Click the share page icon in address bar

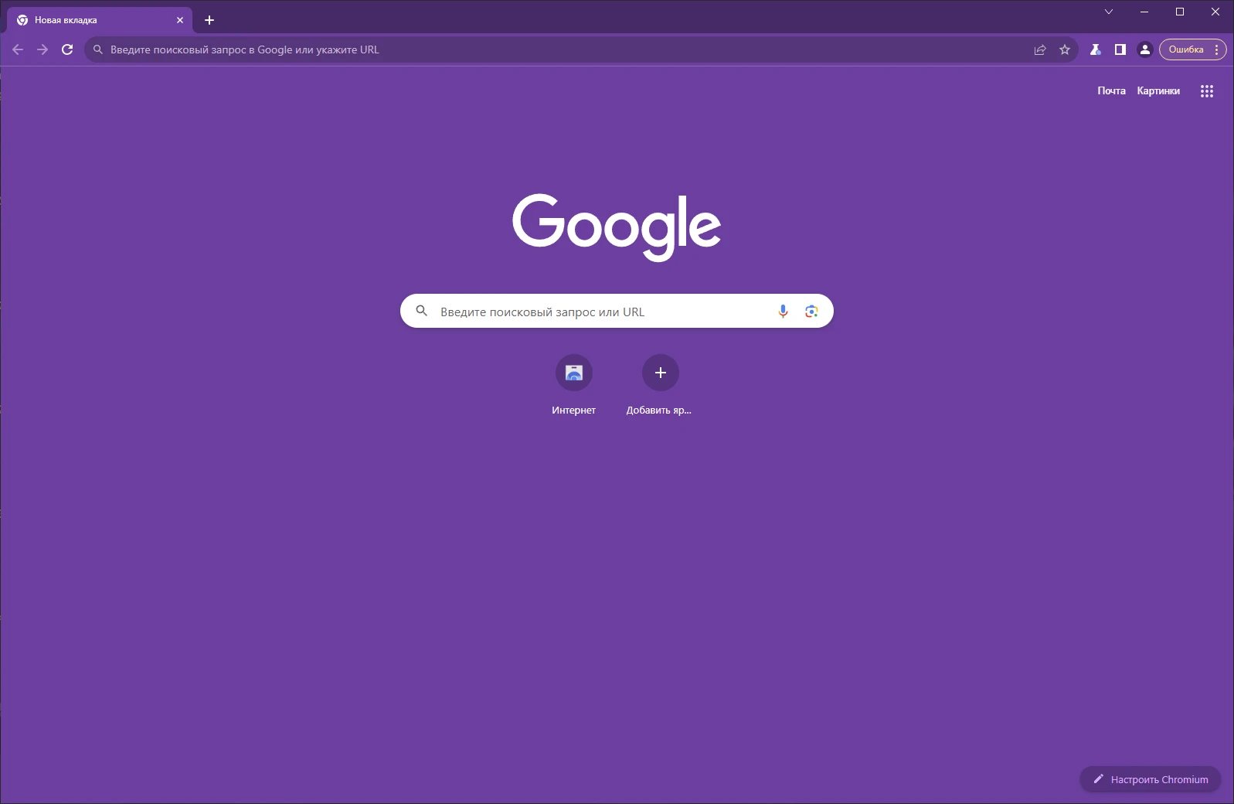[x=1040, y=49]
